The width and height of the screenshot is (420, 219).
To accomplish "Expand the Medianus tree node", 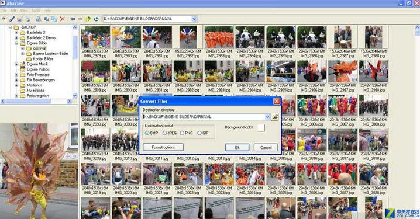I will click(16, 85).
